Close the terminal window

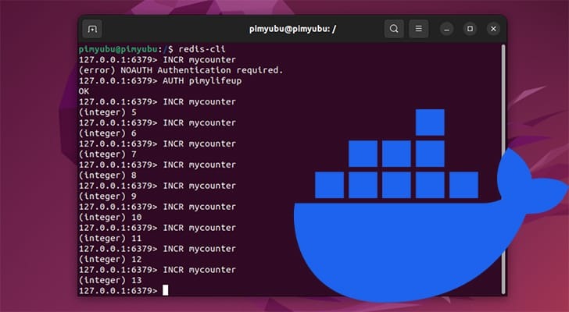493,29
